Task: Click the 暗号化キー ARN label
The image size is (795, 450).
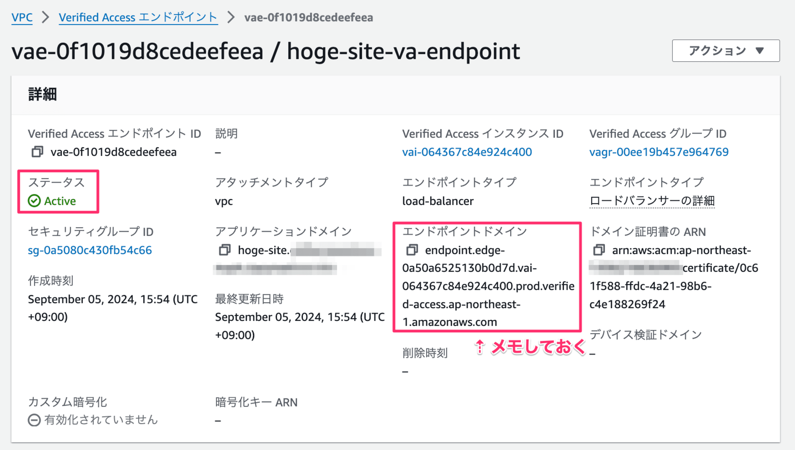Action: click(256, 402)
